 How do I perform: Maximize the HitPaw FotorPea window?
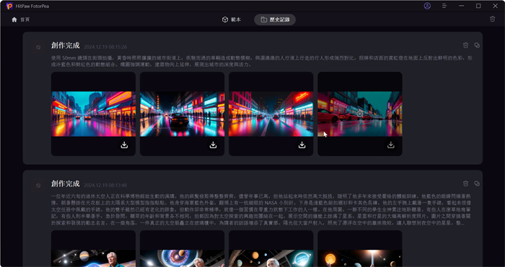tap(478, 6)
